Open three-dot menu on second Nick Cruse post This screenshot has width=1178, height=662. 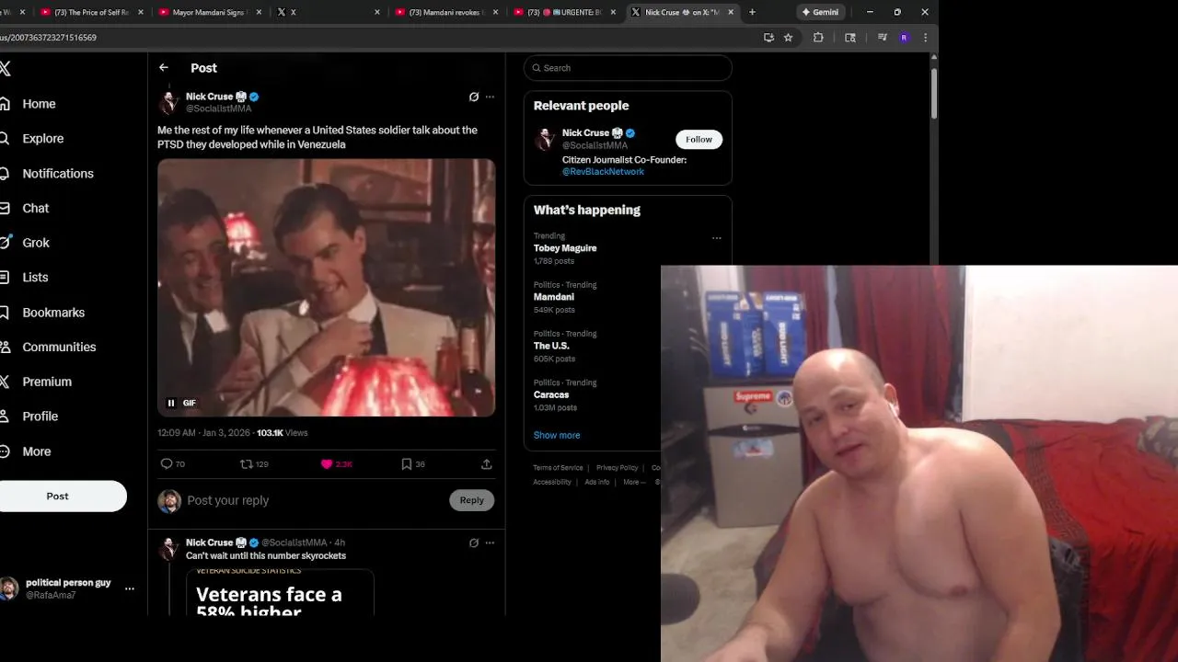[x=490, y=542]
